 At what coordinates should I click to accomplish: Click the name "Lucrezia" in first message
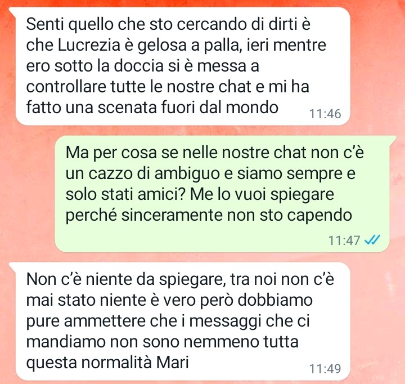pyautogui.click(x=89, y=46)
